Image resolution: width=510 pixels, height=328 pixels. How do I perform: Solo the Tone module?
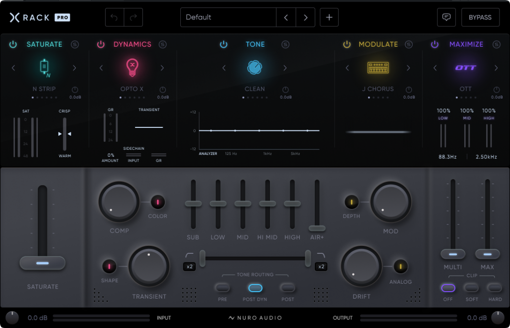pos(285,44)
